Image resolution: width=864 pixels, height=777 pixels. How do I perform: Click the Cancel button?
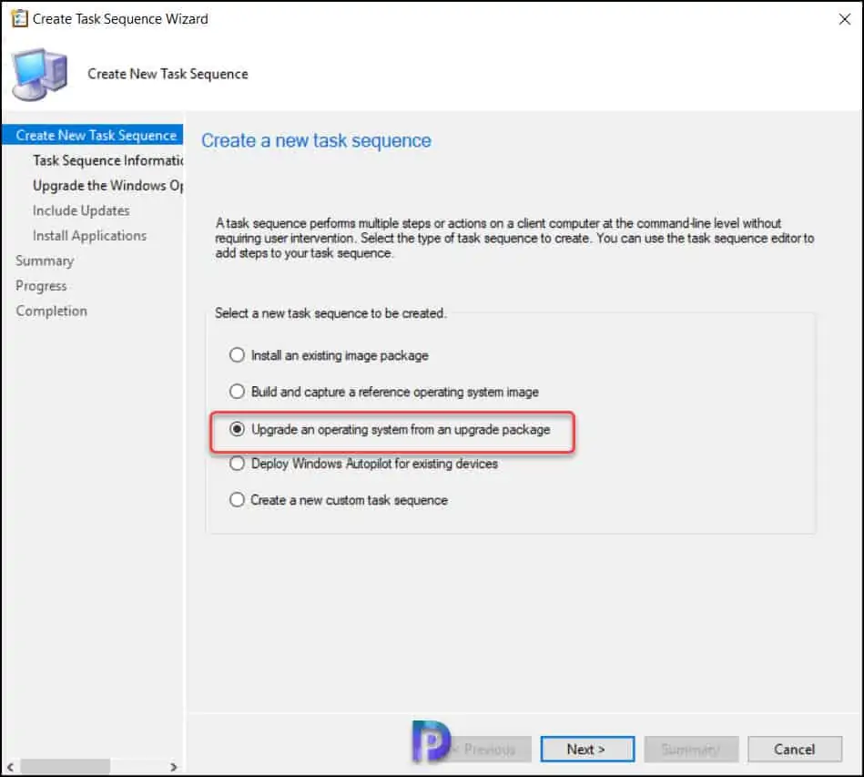[795, 750]
